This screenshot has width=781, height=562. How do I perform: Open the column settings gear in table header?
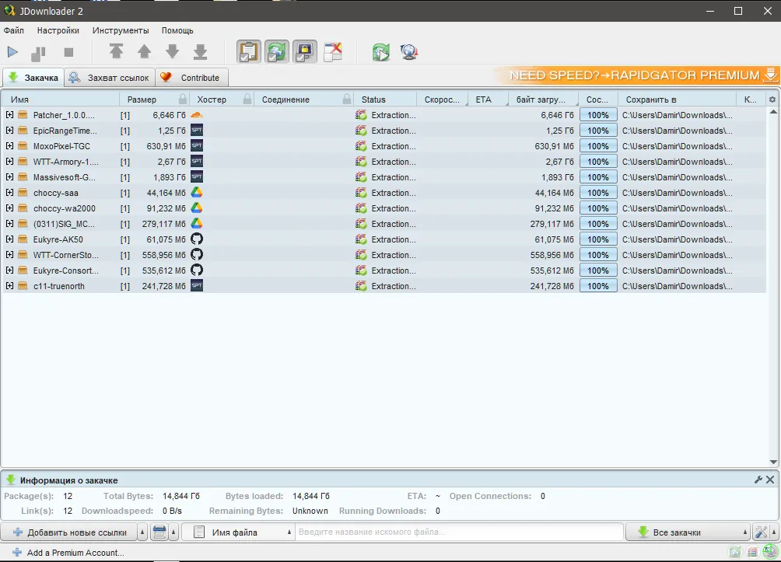pos(772,99)
